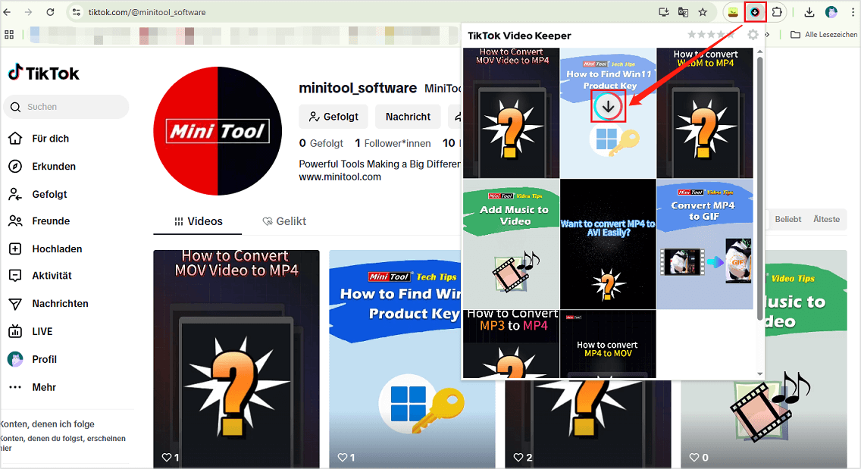Open Gefolgt in the sidebar
The image size is (861, 469).
(39, 195)
